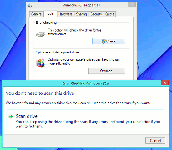
Task: Click the green arrow next to Scan drive
Action: pos(11,116)
